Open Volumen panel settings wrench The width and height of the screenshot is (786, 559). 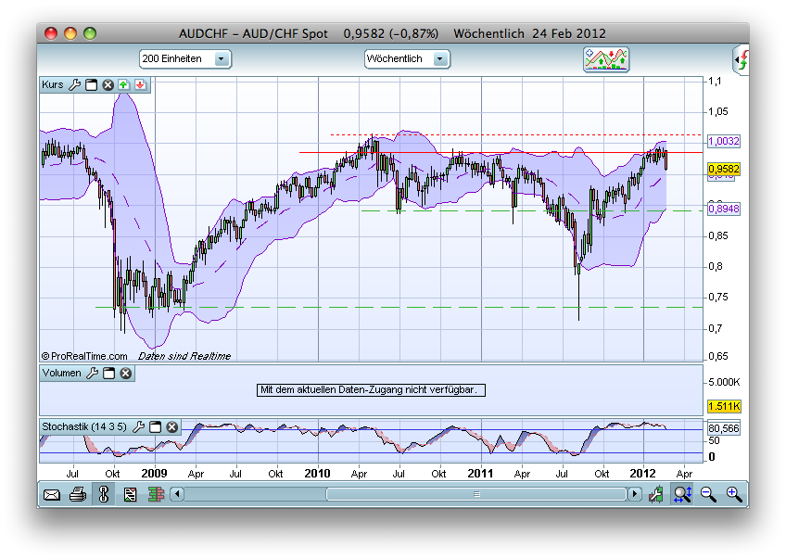[93, 373]
